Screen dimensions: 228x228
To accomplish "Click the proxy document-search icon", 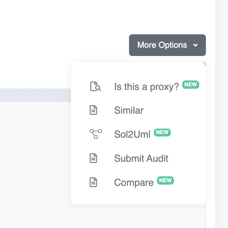I will click(x=95, y=86).
